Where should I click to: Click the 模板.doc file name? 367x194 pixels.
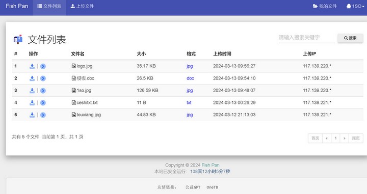click(86, 78)
